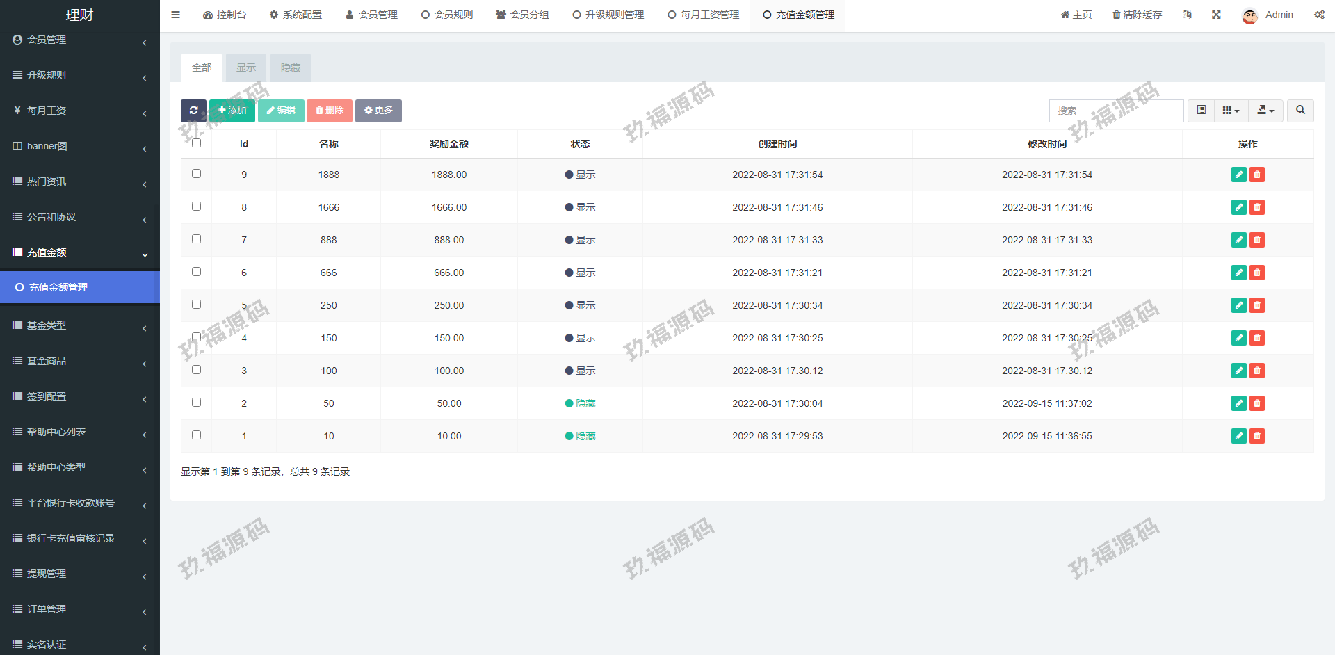Click the green 添加 button
Screen dimensions: 1335x655
[232, 111]
